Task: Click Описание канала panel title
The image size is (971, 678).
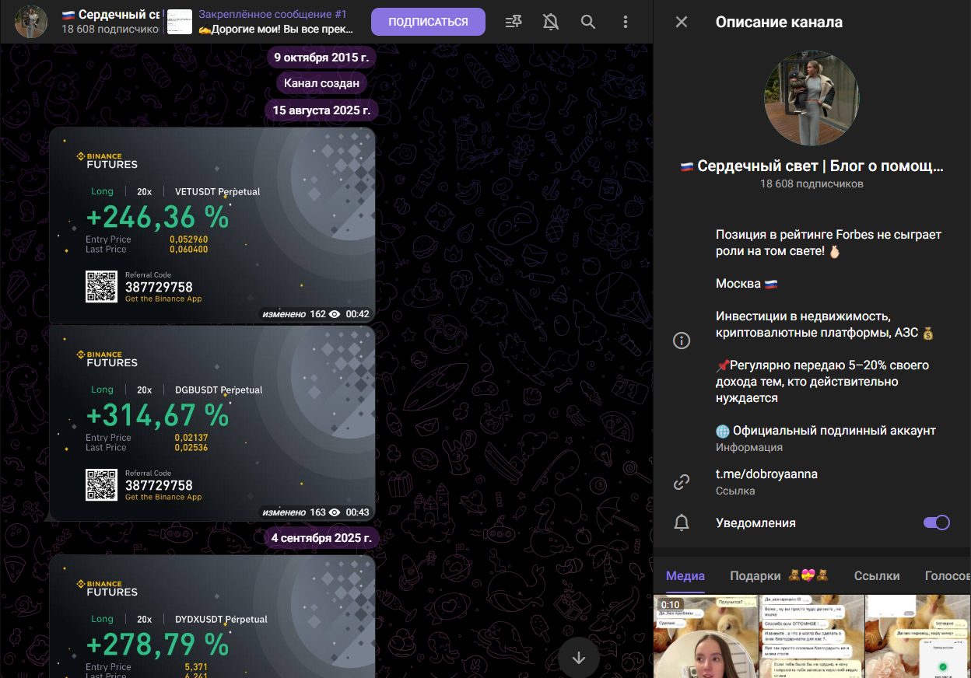Action: (x=779, y=22)
